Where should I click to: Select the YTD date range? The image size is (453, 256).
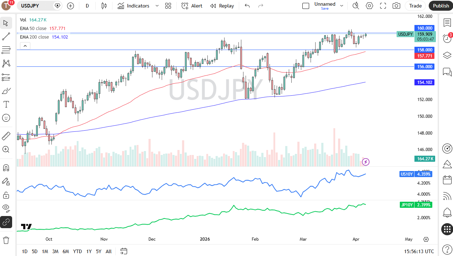click(77, 251)
